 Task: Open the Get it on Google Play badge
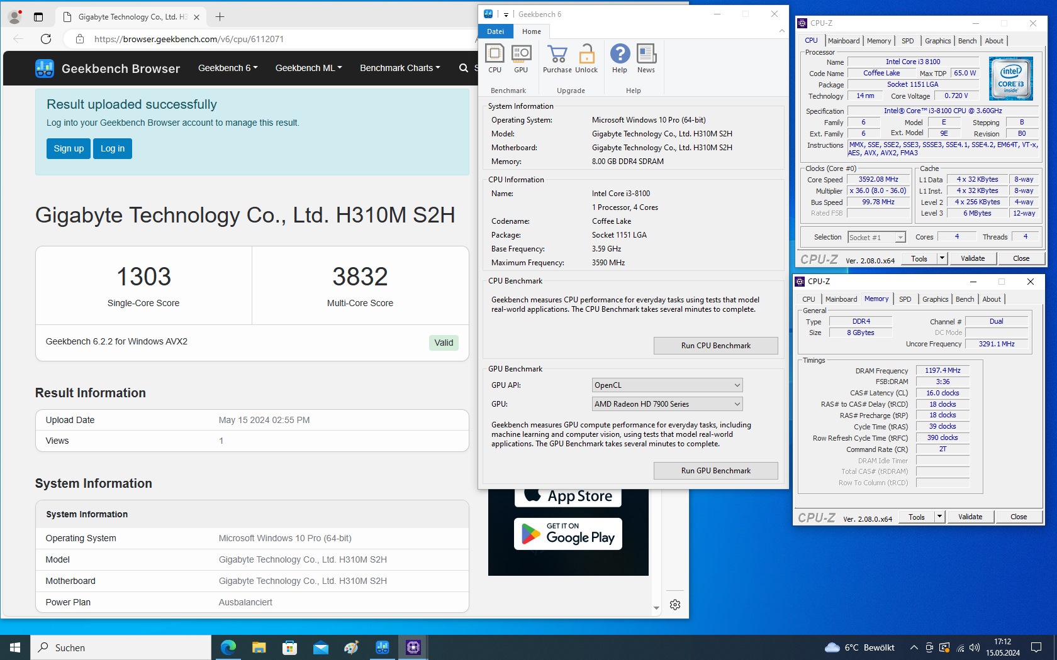pyautogui.click(x=568, y=534)
